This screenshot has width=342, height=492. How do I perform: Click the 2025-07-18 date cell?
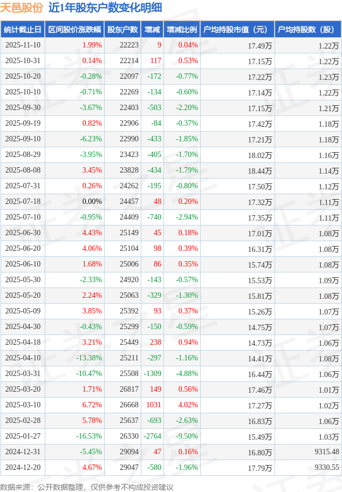pos(22,202)
